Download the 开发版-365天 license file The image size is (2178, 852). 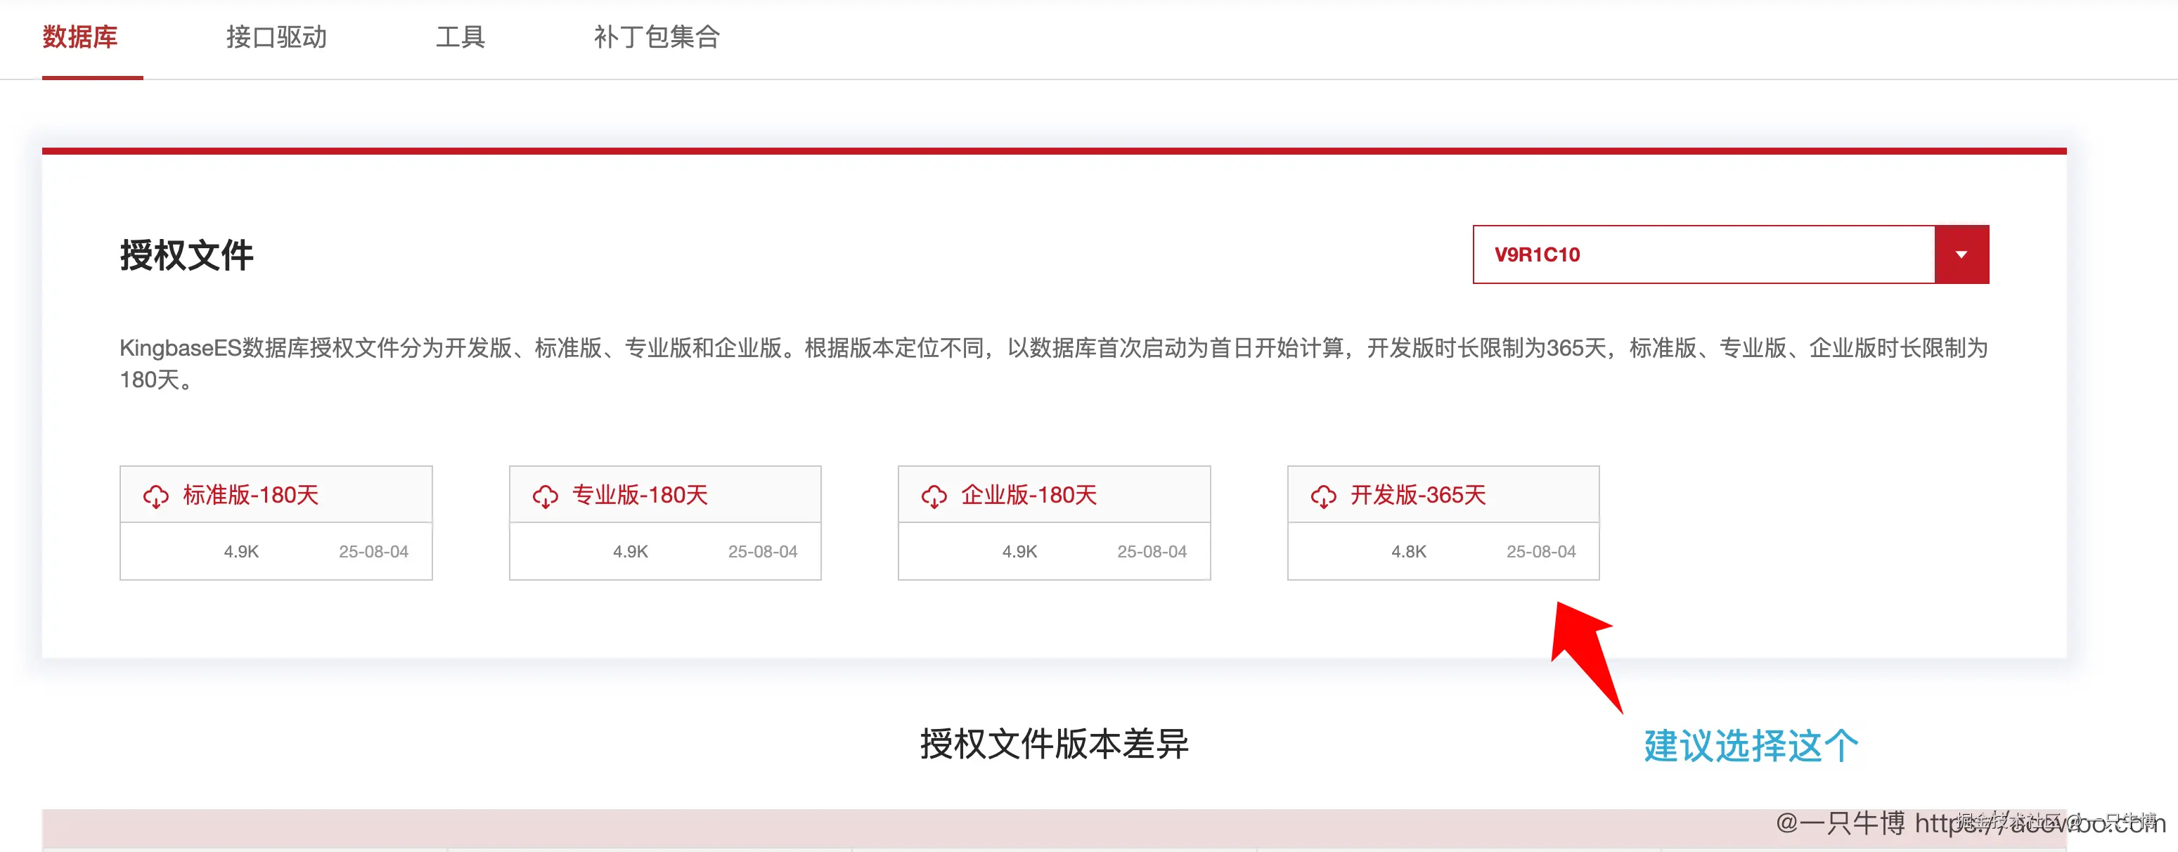coord(1418,496)
